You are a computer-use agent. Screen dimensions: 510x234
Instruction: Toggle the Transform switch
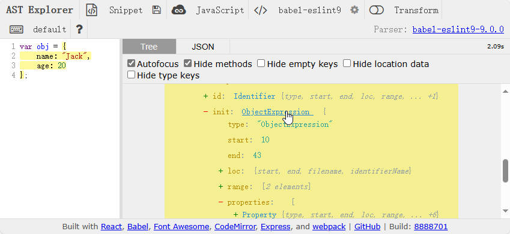click(377, 10)
